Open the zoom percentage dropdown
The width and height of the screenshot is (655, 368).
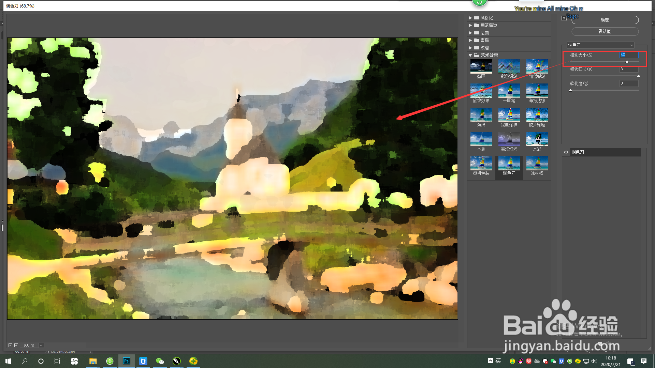click(41, 345)
